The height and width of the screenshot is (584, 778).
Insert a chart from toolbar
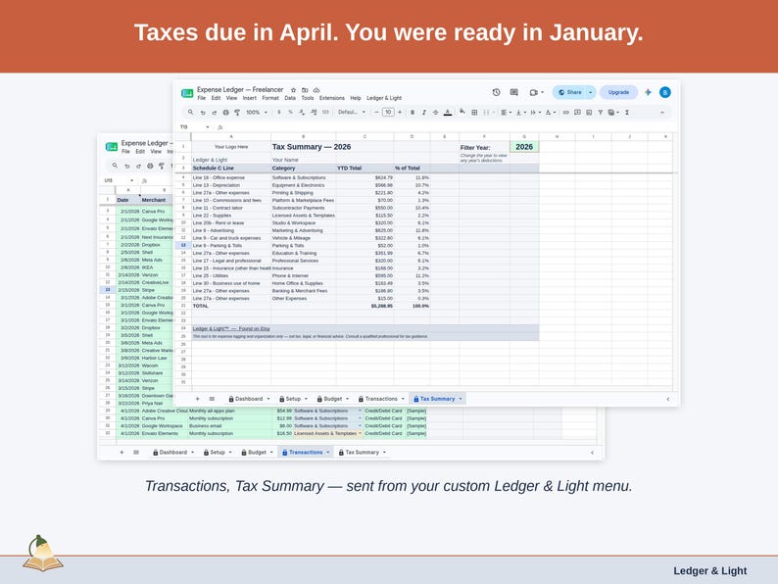click(x=589, y=113)
